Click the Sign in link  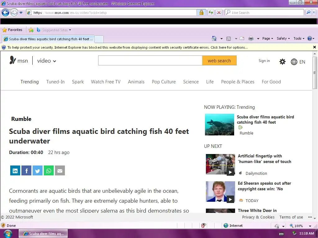pos(264,61)
